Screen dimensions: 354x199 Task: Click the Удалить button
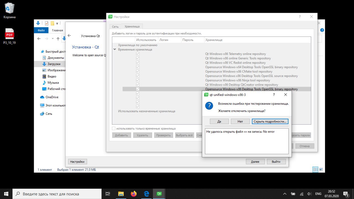tap(142, 135)
